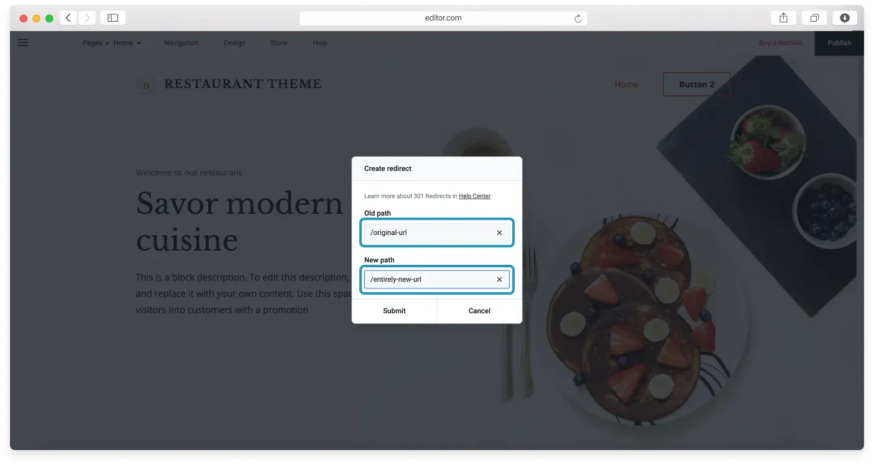
Task: Open the Help menu
Action: click(x=320, y=43)
